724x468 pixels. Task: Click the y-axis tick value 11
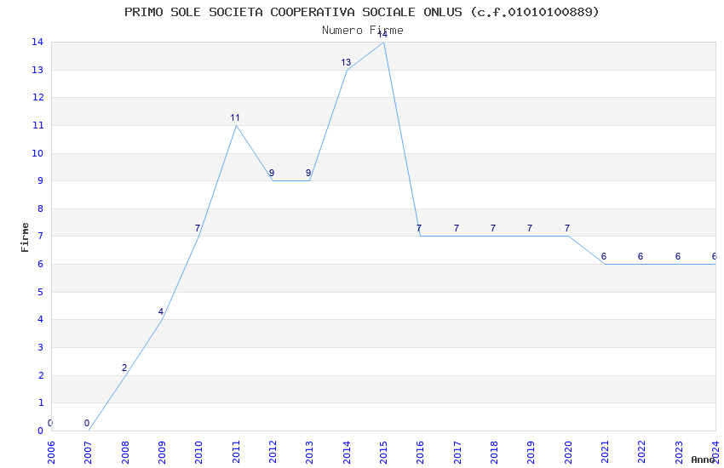(37, 125)
